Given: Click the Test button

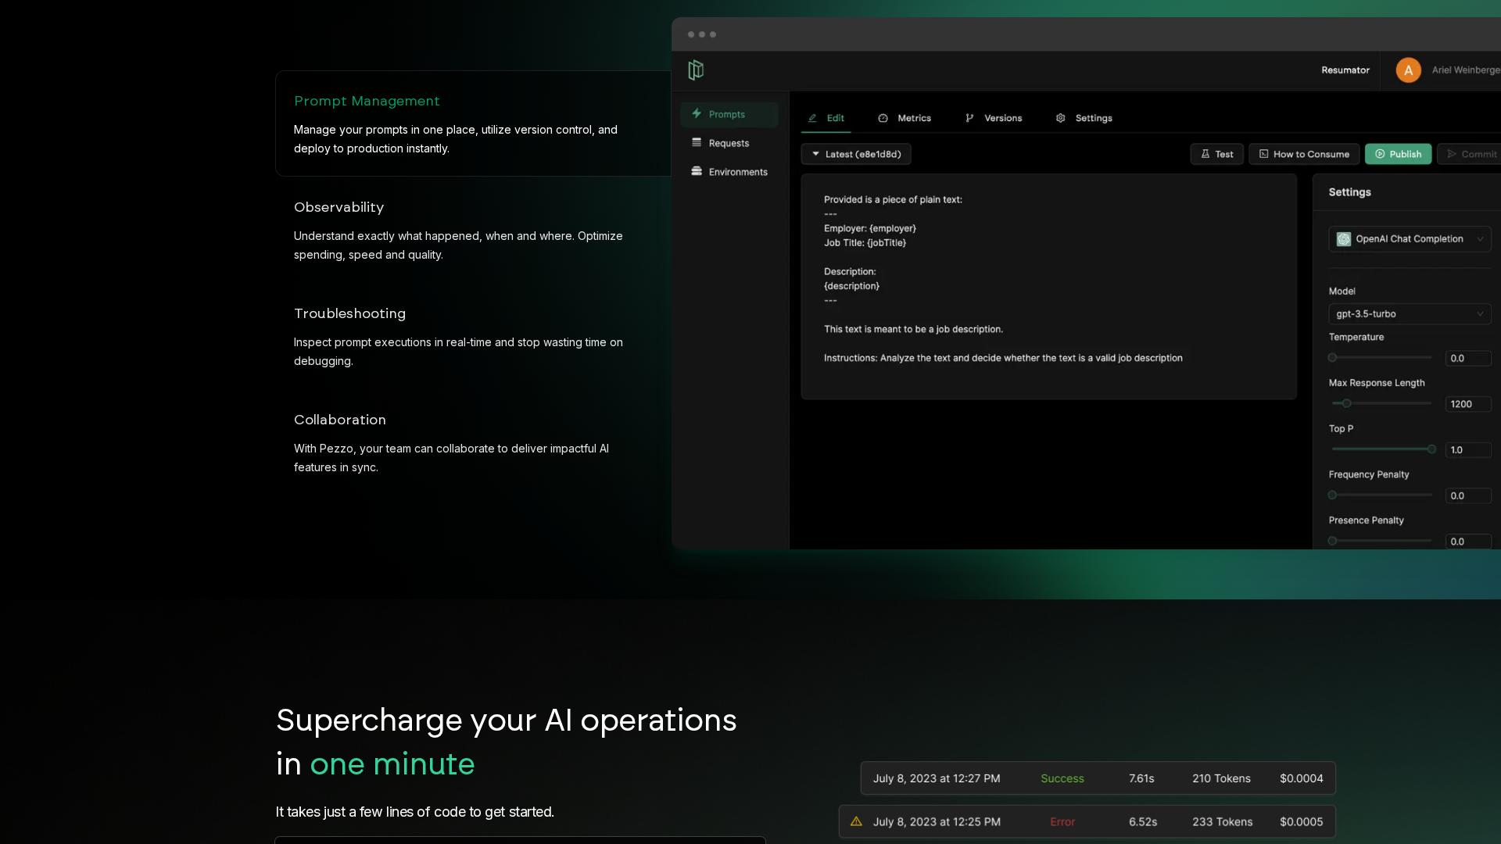Looking at the screenshot, I should coord(1216,154).
